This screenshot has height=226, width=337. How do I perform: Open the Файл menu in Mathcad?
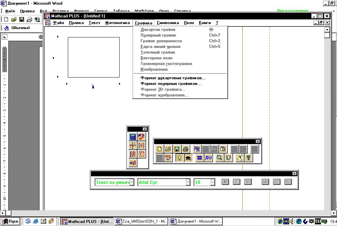click(x=59, y=23)
